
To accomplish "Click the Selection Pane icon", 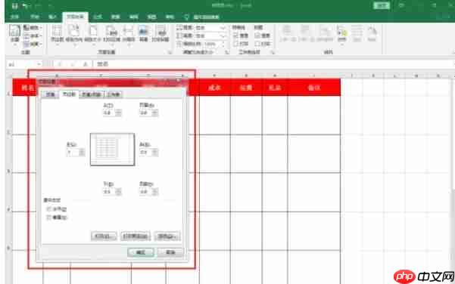I will coord(325,33).
